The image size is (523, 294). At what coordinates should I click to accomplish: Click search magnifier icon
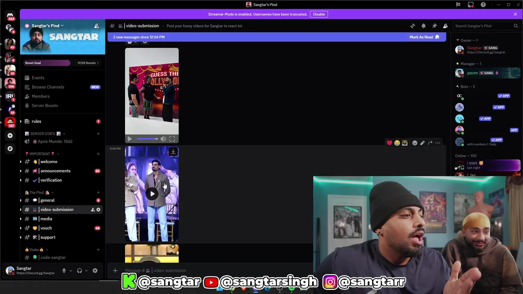(x=516, y=26)
